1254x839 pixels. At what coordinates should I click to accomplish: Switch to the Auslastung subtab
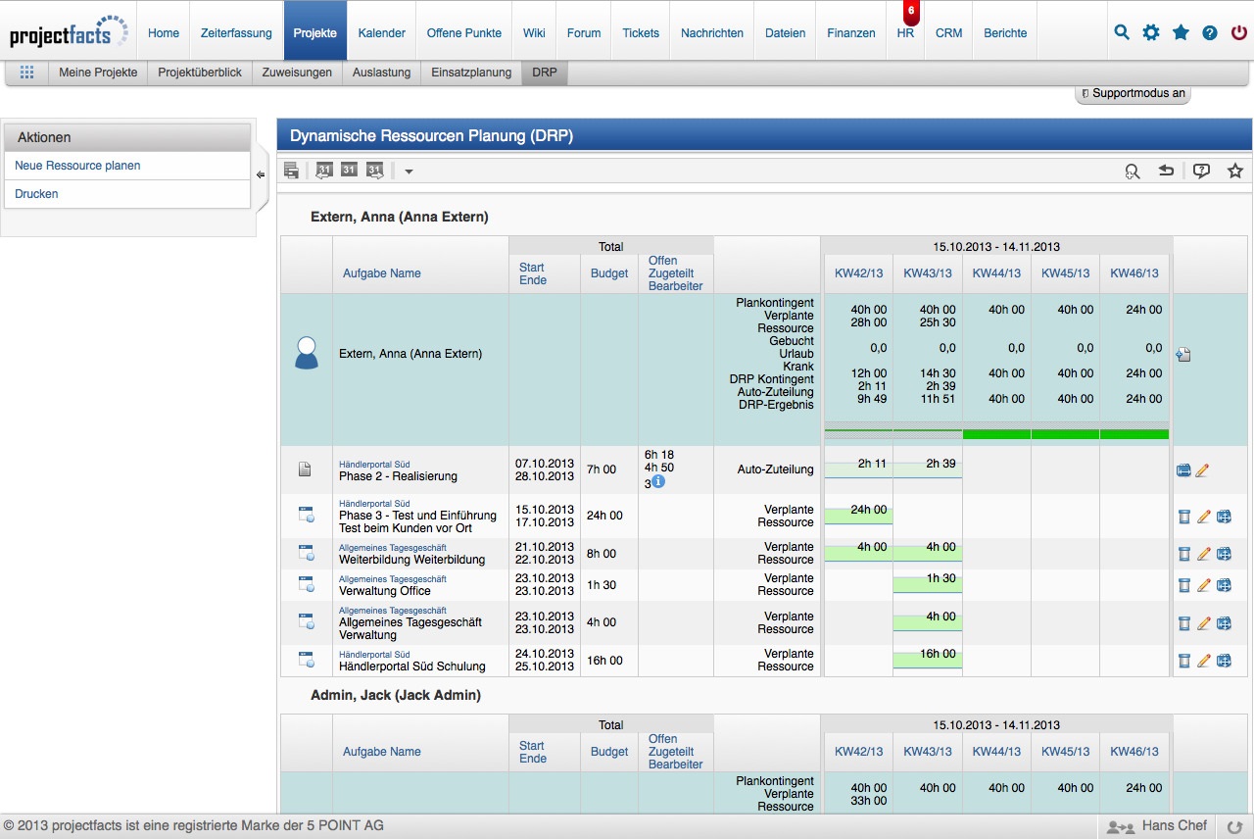(382, 73)
